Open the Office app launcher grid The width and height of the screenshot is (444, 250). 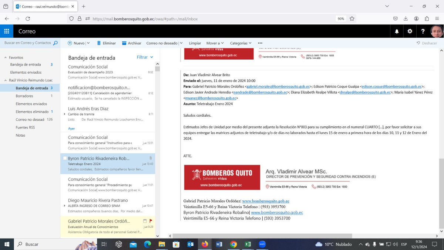click(7, 31)
